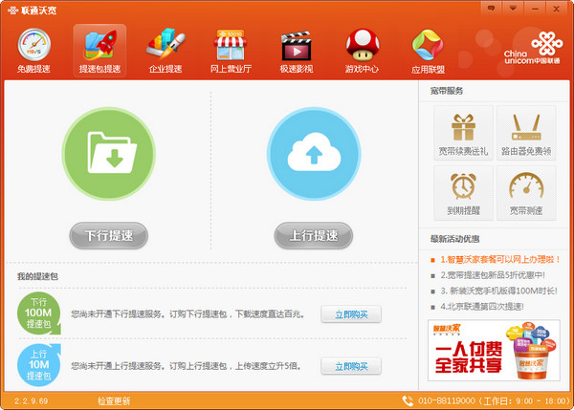The width and height of the screenshot is (574, 410).
Task: Open the title bar dropdown menu arrow
Action: click(513, 8)
